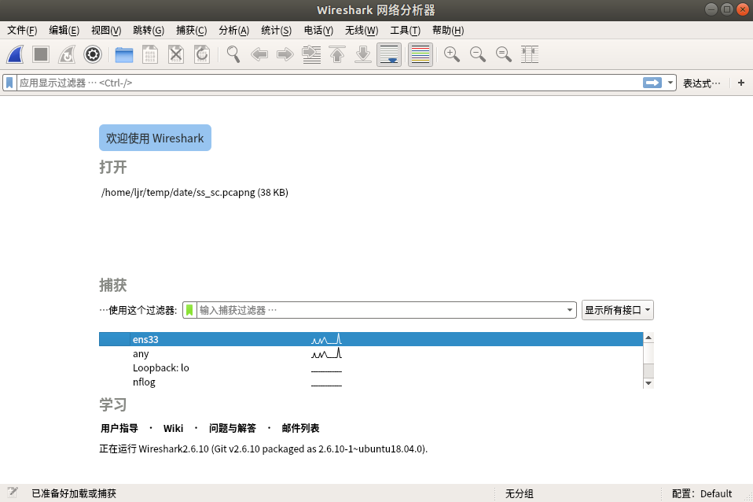Click the 表达式 button
The image size is (753, 502).
pos(701,83)
